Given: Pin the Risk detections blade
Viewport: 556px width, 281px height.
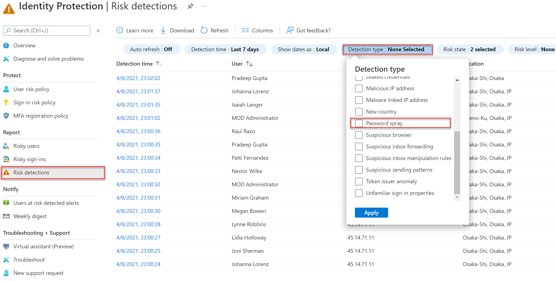Looking at the screenshot, I should (x=190, y=6).
